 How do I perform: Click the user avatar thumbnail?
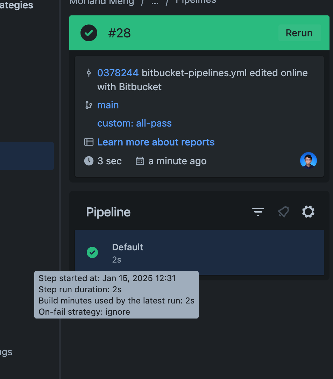coord(308,160)
